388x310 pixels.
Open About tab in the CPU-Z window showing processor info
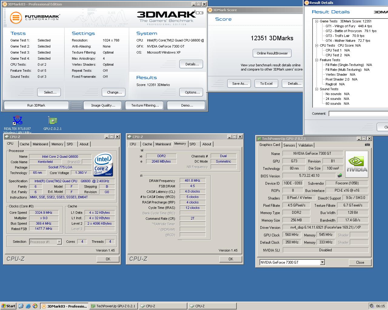(x=84, y=144)
